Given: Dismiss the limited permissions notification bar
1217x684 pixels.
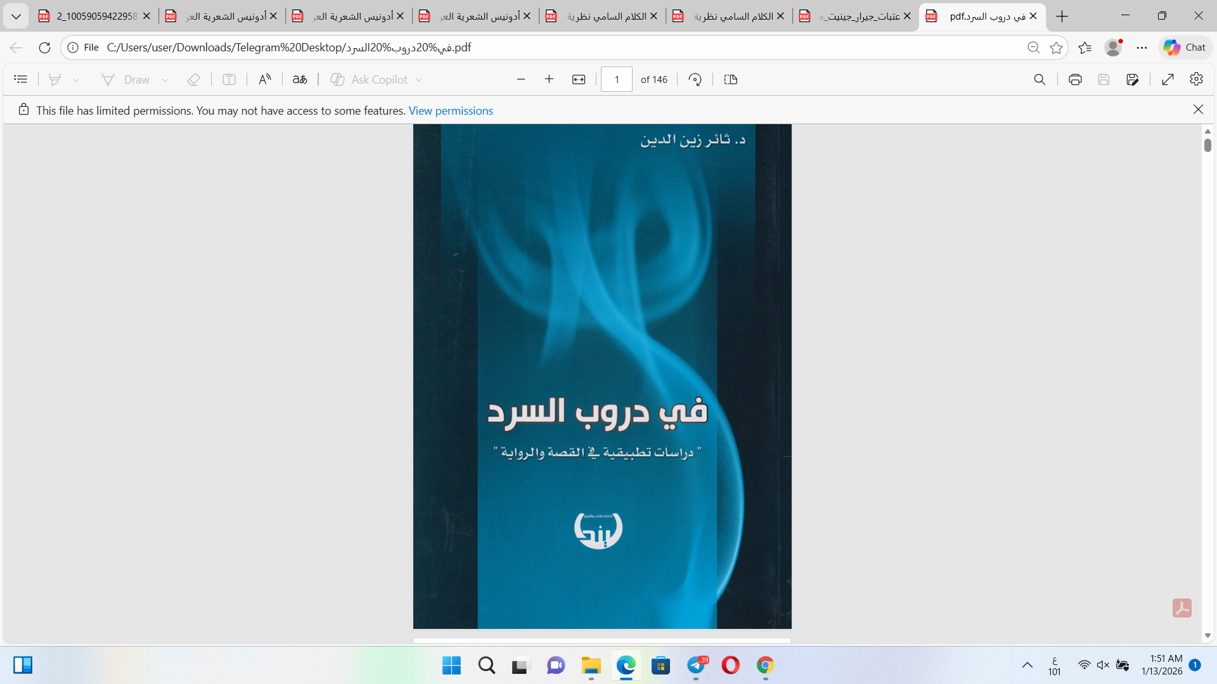Looking at the screenshot, I should point(1198,110).
